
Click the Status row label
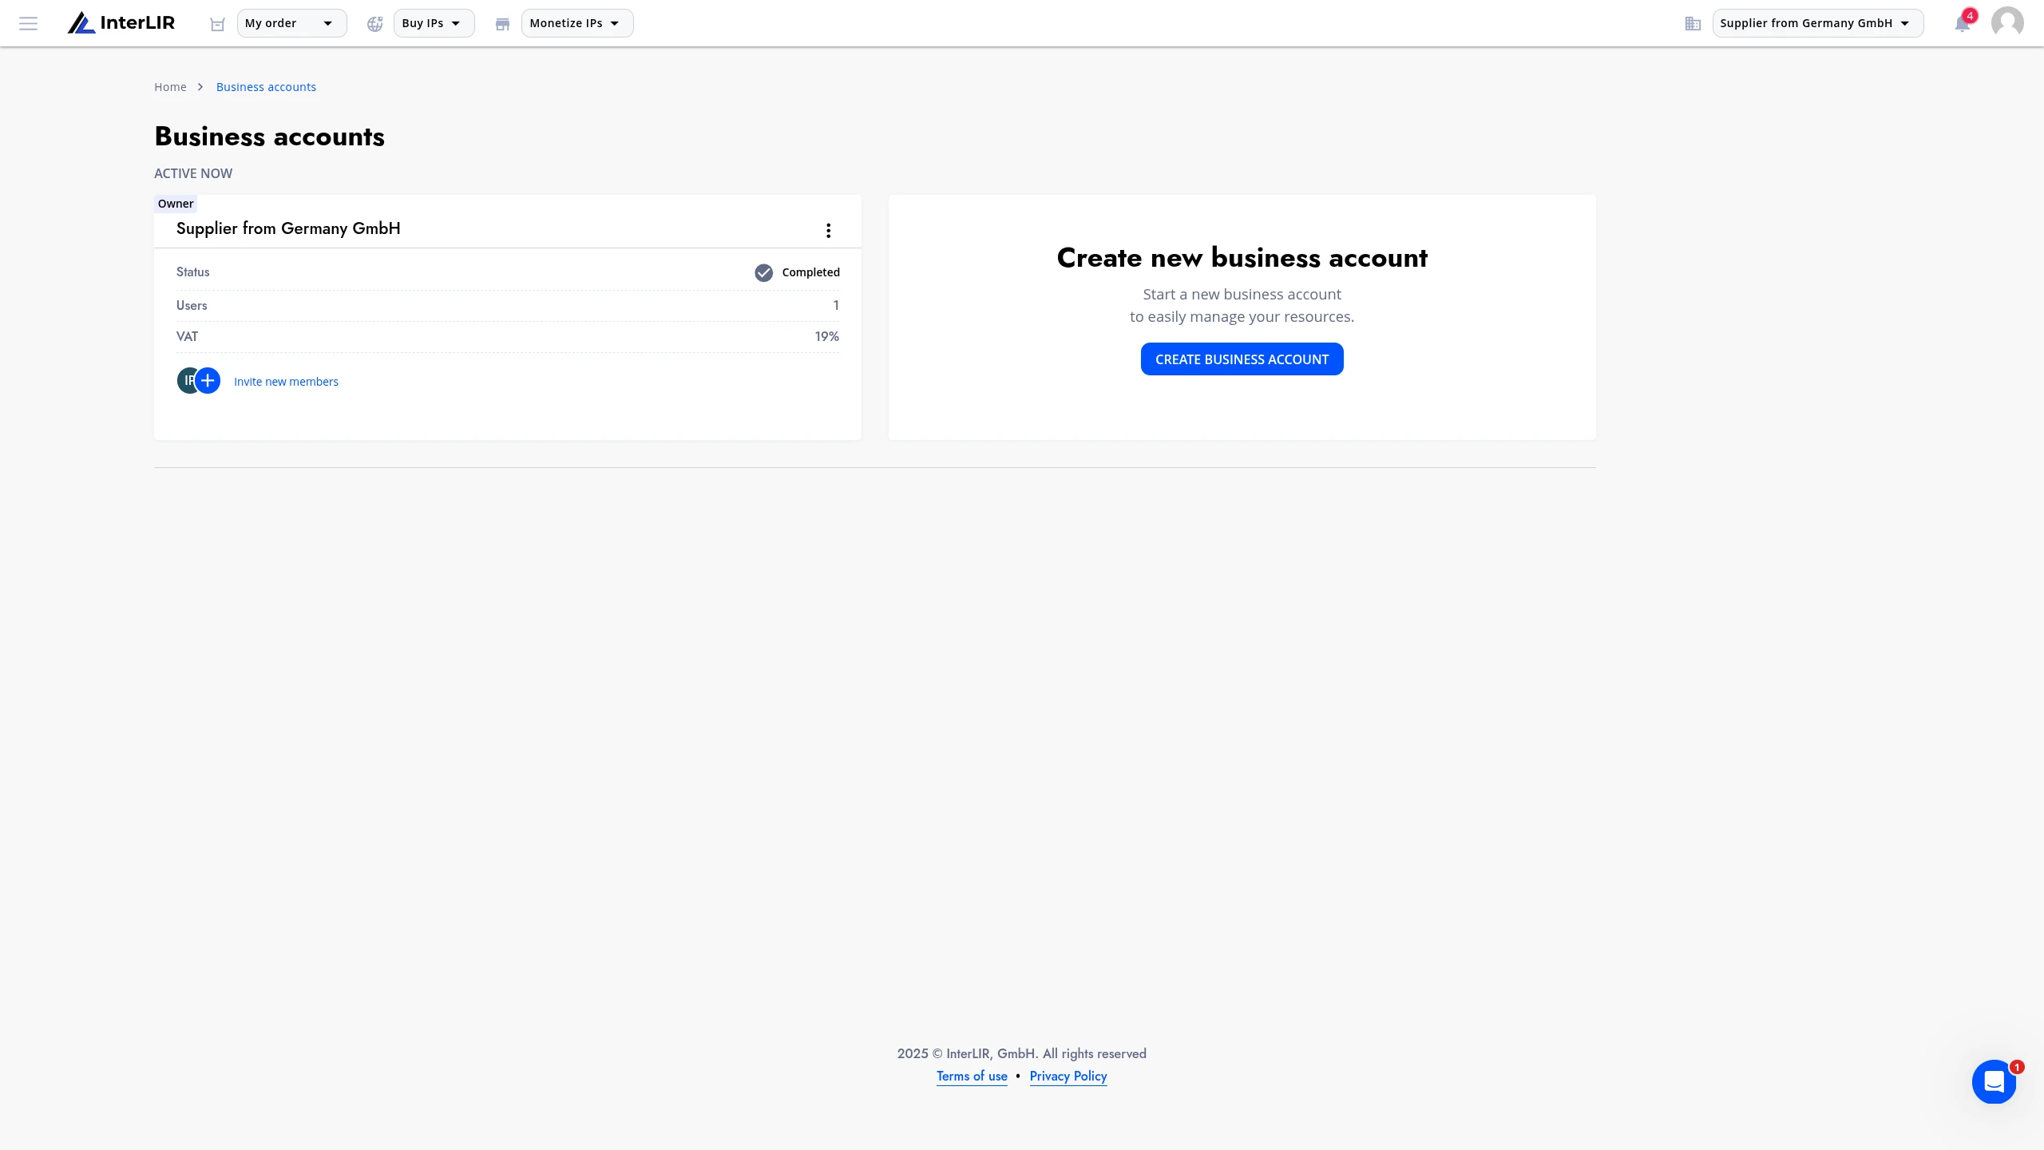[193, 272]
